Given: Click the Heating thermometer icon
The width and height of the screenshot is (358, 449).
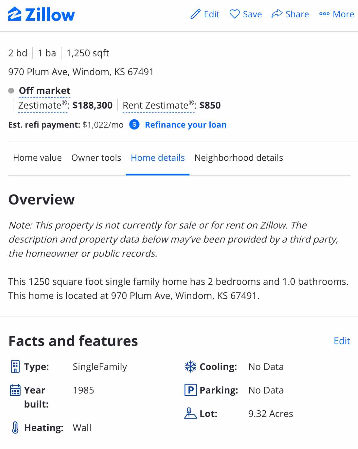Looking at the screenshot, I should click(x=15, y=428).
